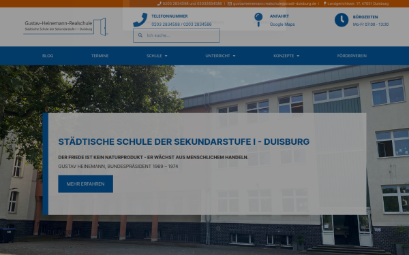Click the 'Der Friede ist kein Naturprodukt' quote

pyautogui.click(x=153, y=158)
